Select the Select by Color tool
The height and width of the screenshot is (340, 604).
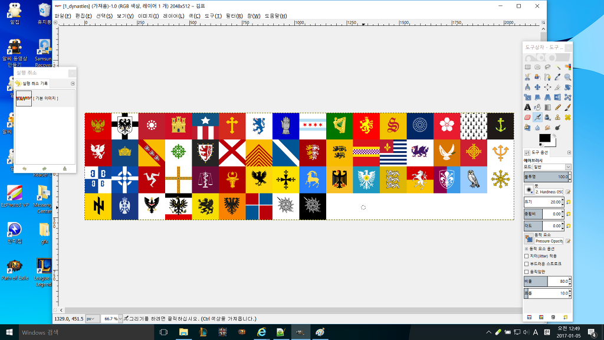567,67
